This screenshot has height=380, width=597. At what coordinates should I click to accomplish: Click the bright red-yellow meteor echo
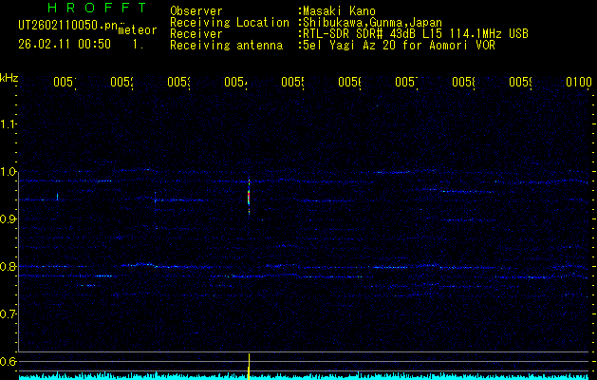click(250, 198)
